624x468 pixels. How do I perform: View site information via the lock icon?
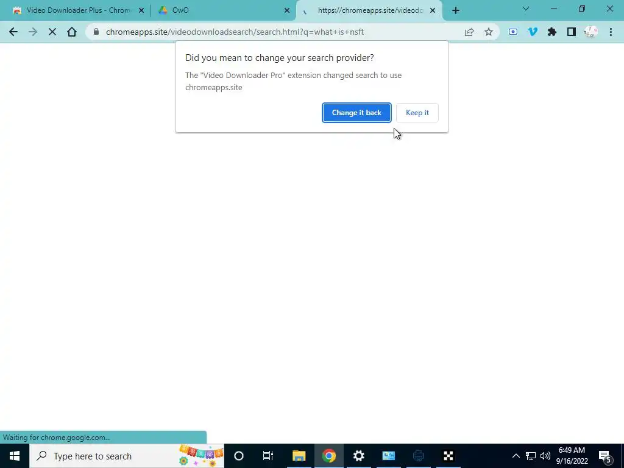click(x=96, y=32)
